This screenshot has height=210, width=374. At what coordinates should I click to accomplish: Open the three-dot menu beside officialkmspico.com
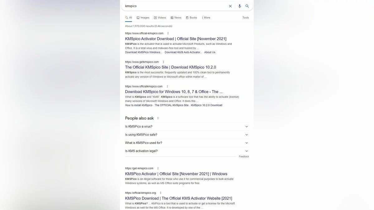click(167, 86)
